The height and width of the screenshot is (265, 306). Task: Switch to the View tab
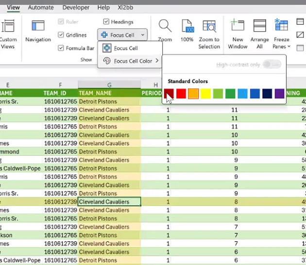[13, 7]
